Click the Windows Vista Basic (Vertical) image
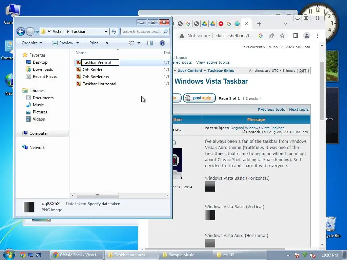 coord(210,215)
